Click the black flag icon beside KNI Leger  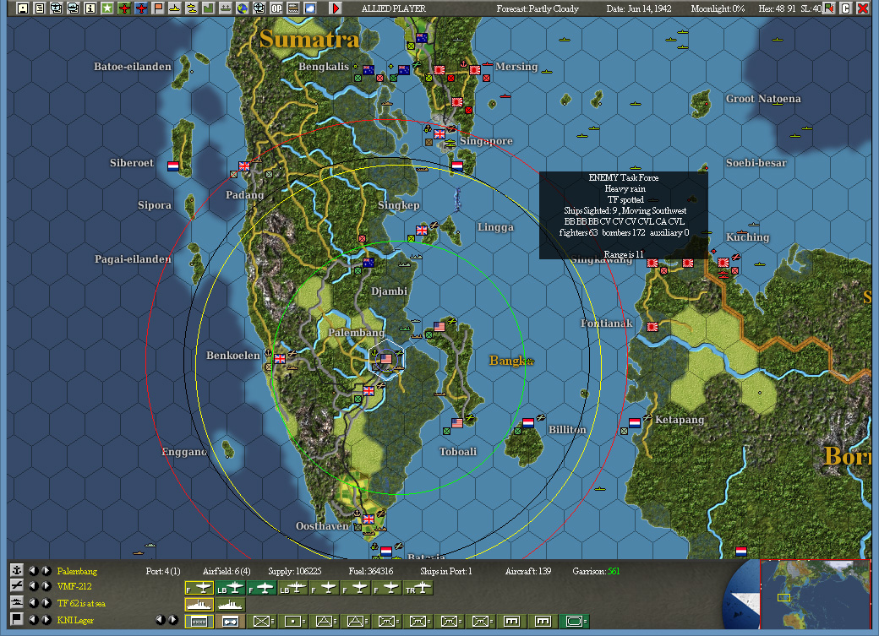(x=17, y=619)
